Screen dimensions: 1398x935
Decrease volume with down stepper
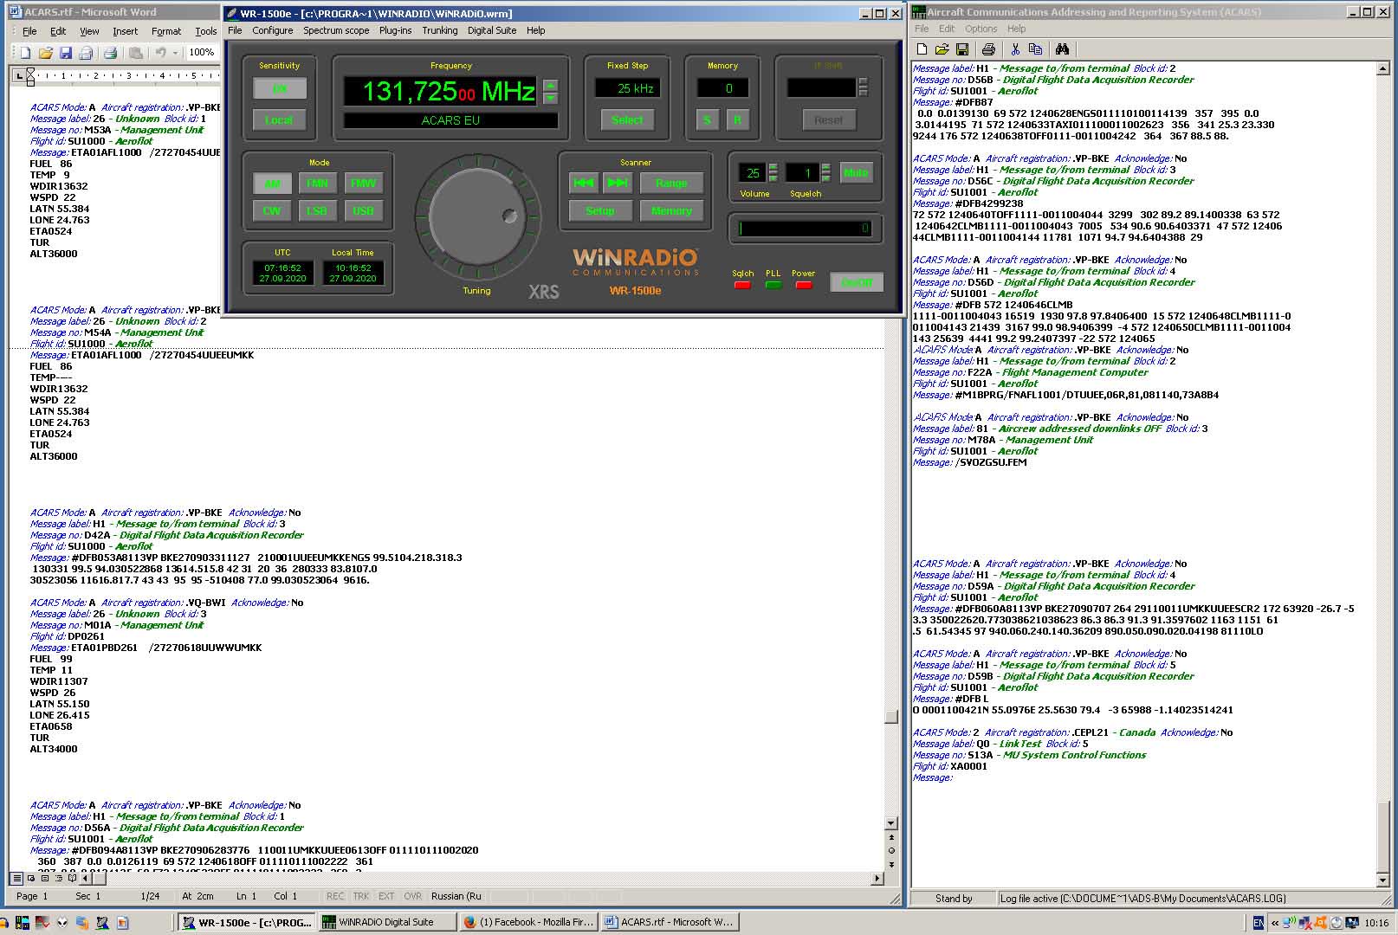[x=773, y=177]
